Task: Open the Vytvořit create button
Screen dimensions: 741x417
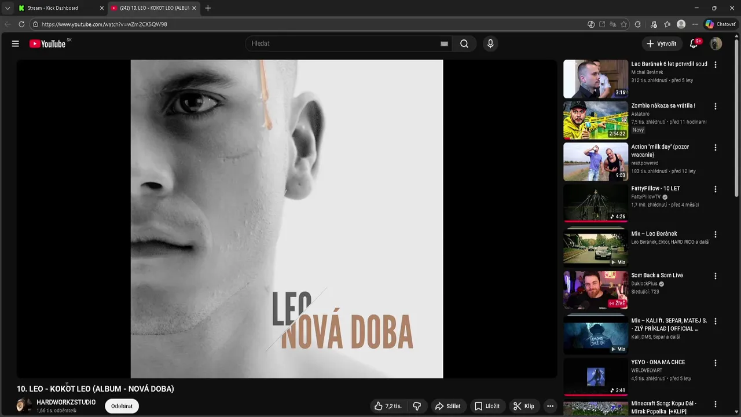Action: 661,43
